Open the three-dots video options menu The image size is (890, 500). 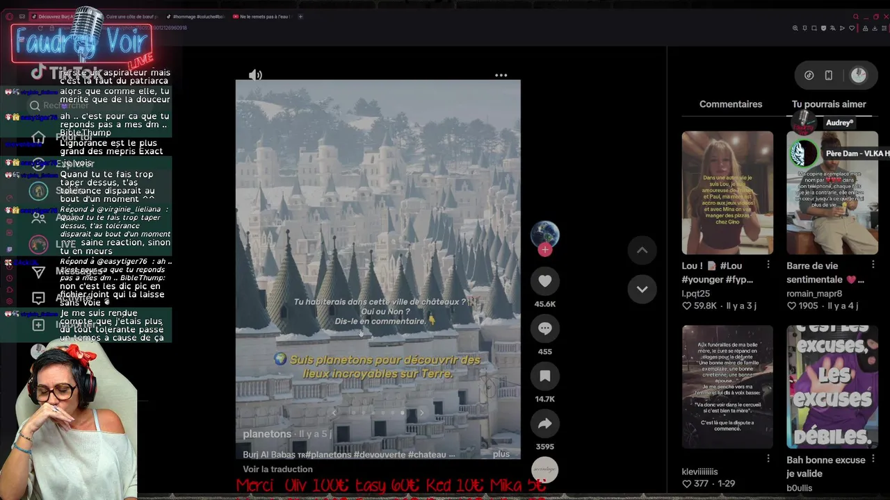pos(501,75)
